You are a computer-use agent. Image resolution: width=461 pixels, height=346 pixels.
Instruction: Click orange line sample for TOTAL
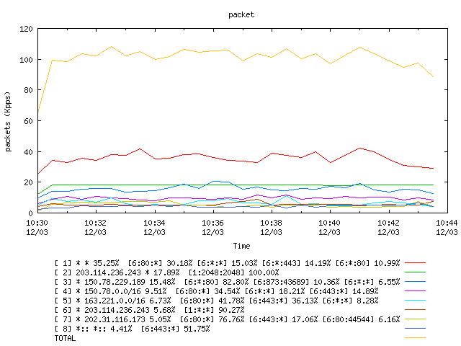(x=415, y=338)
